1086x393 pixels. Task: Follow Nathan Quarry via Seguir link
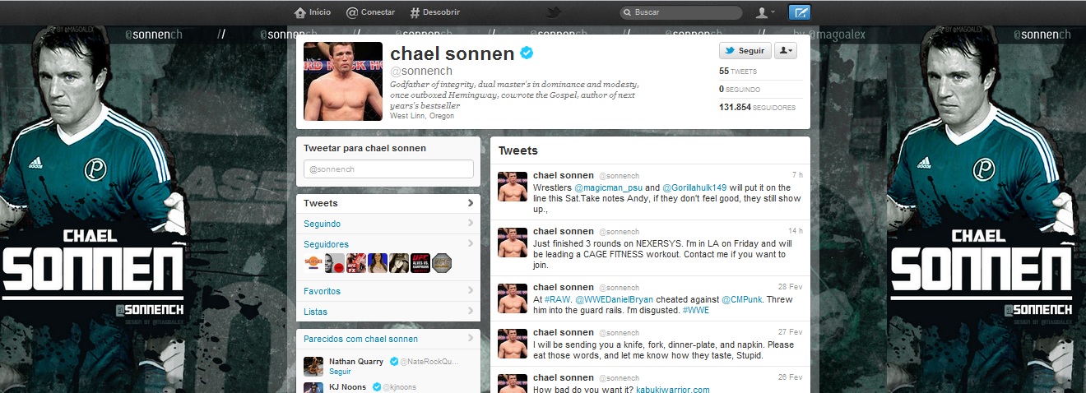click(339, 372)
